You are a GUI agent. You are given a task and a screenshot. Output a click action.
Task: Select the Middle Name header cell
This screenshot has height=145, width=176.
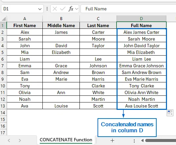[61, 25]
